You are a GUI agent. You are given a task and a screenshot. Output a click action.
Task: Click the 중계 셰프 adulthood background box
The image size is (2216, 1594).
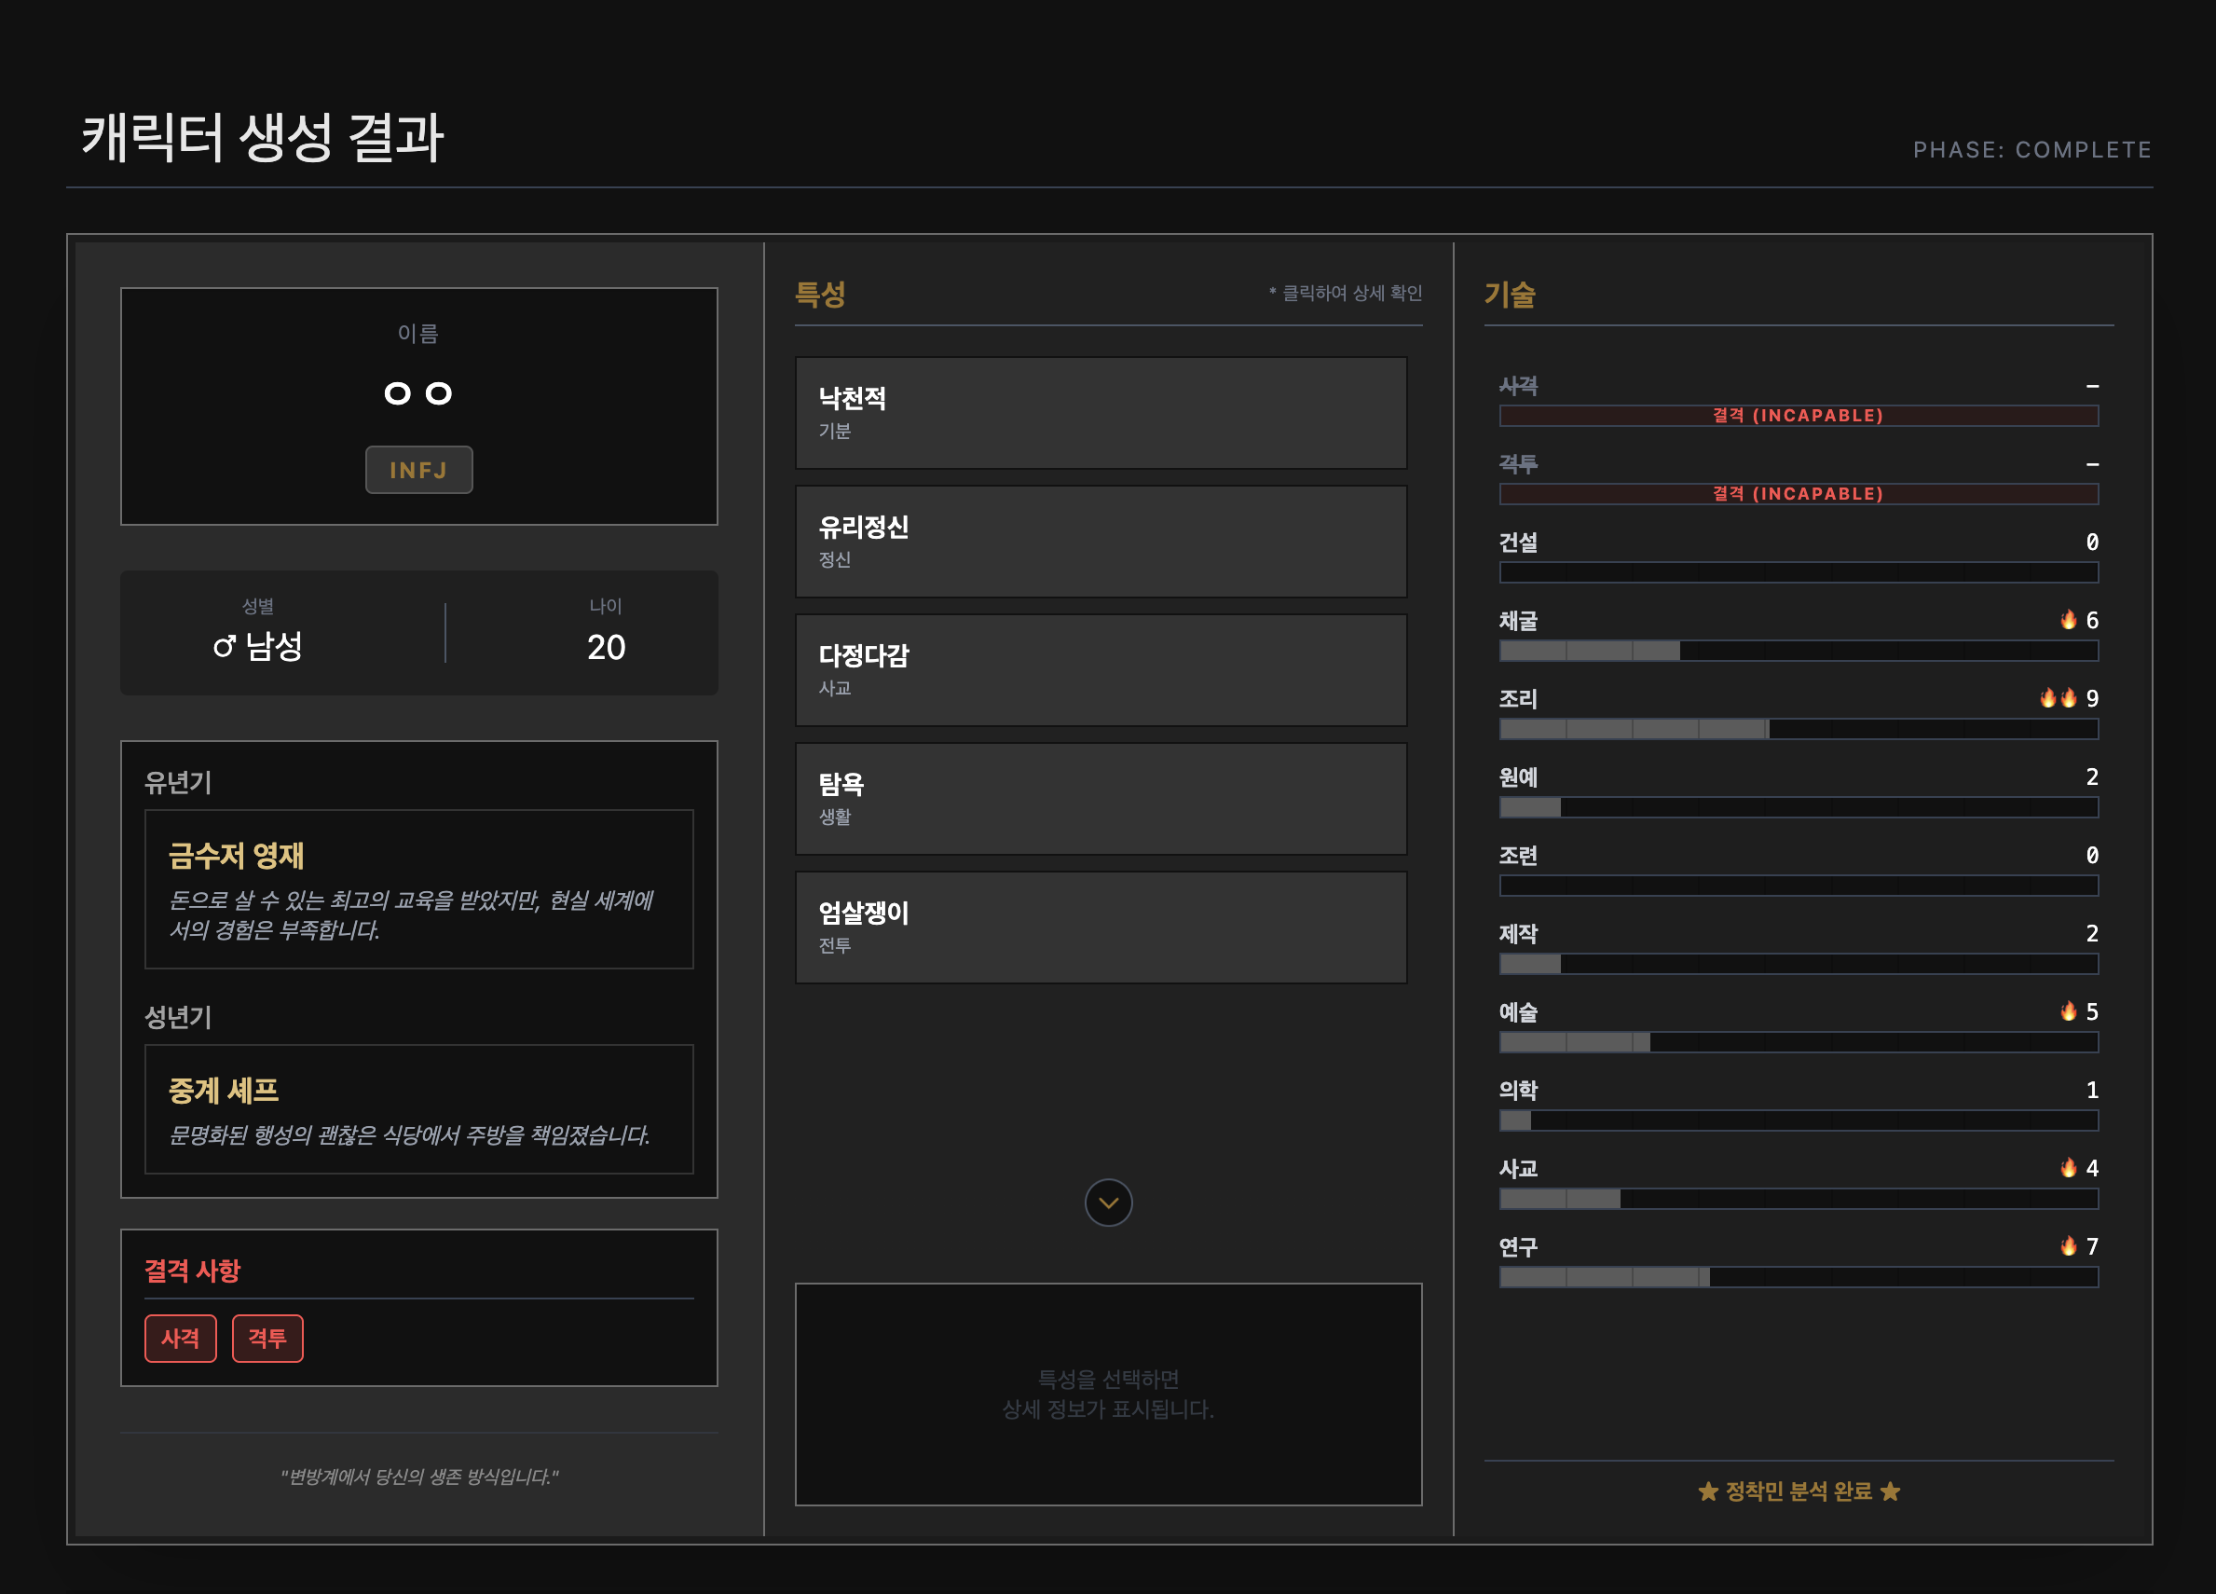(x=418, y=1108)
